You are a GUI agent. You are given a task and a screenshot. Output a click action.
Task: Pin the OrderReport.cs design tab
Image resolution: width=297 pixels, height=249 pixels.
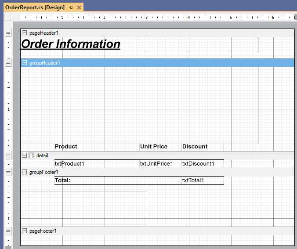(x=71, y=8)
